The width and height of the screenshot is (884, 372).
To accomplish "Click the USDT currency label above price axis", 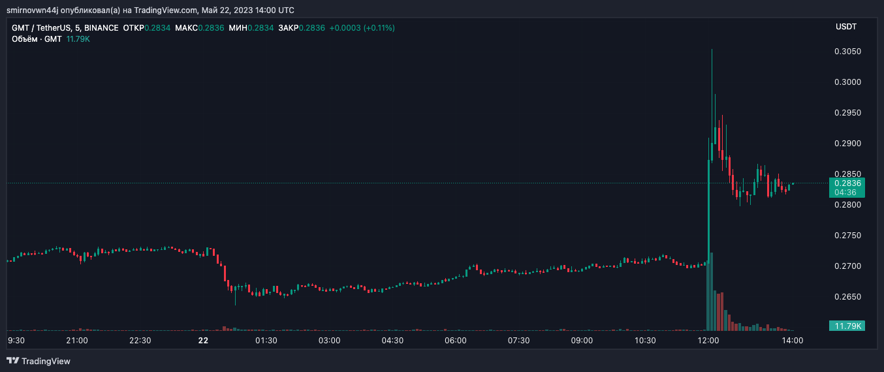I will click(846, 27).
